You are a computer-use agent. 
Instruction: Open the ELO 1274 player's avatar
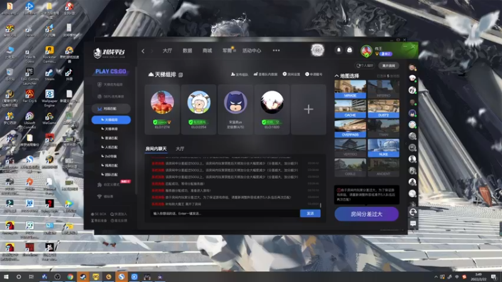163,102
